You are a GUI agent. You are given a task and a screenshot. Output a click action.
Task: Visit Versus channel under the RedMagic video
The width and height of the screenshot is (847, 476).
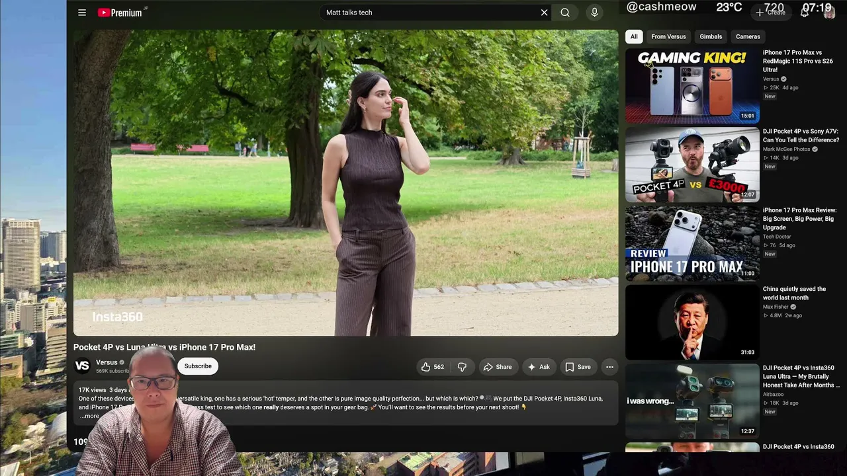point(771,79)
